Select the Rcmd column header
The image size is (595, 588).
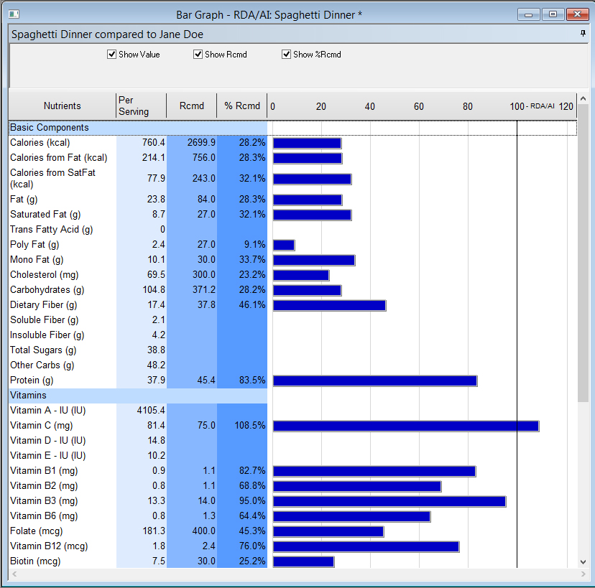(x=192, y=106)
